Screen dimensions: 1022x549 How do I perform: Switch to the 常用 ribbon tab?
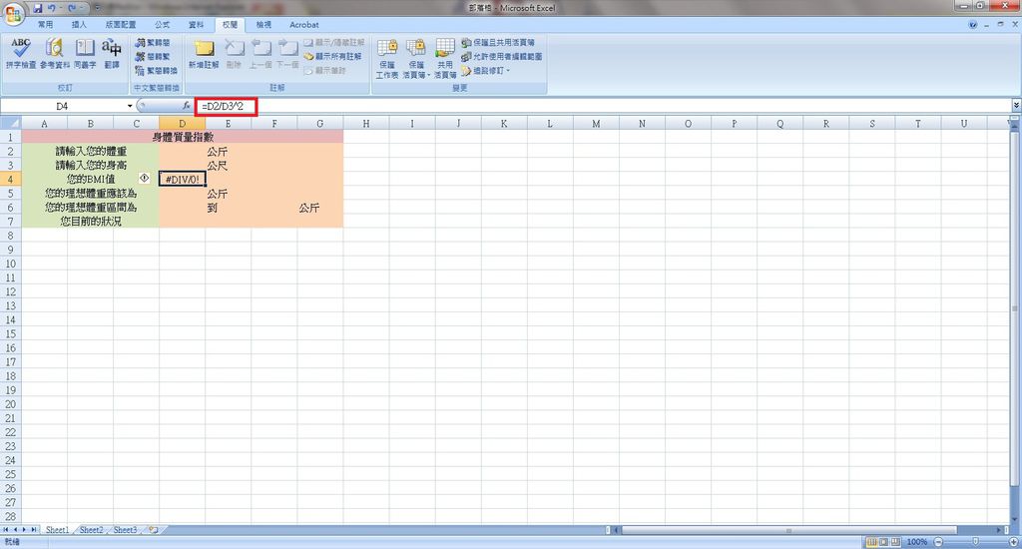tap(45, 25)
